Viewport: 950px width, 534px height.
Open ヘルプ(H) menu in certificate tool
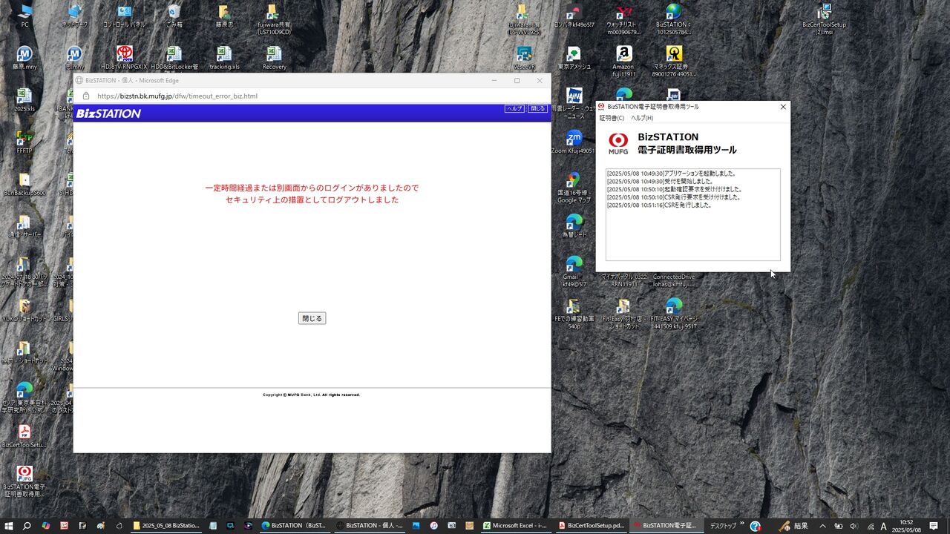click(642, 118)
